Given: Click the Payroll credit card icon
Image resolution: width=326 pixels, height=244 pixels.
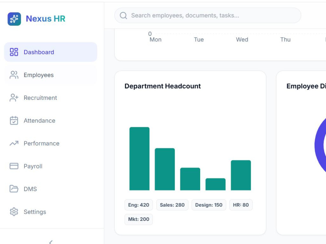Looking at the screenshot, I should [14, 166].
